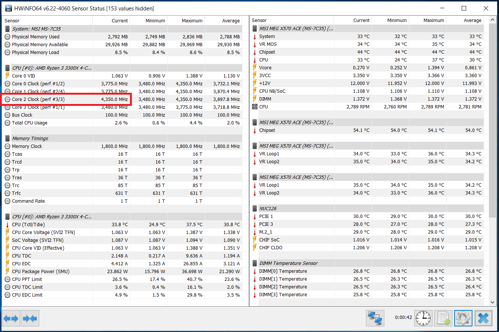Open the network remote monitoring icon
The width and height of the screenshot is (499, 332).
click(375, 318)
